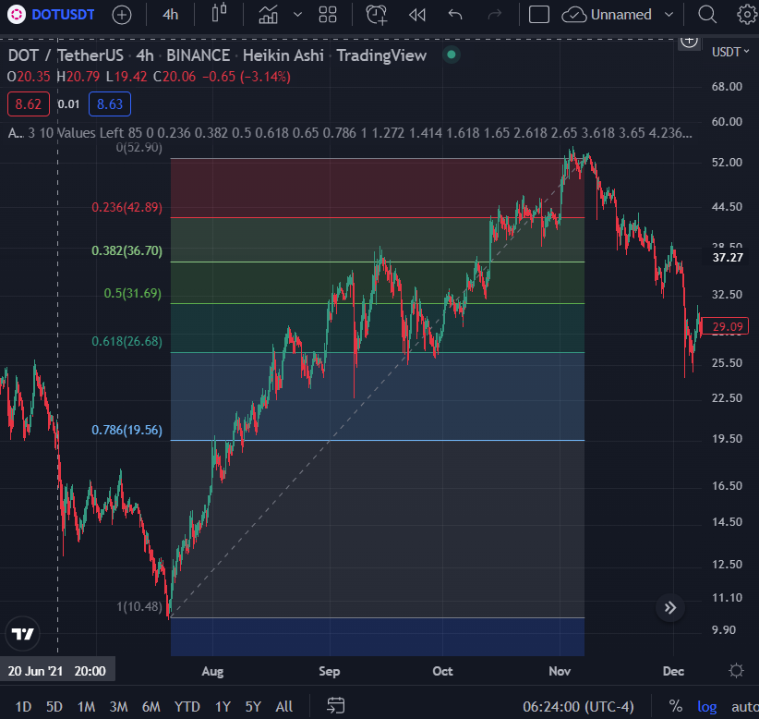This screenshot has height=719, width=759.
Task: Click the compare or add symbol plus icon
Action: pos(122,15)
